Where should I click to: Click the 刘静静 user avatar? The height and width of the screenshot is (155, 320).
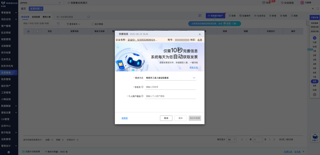[x=302, y=2]
